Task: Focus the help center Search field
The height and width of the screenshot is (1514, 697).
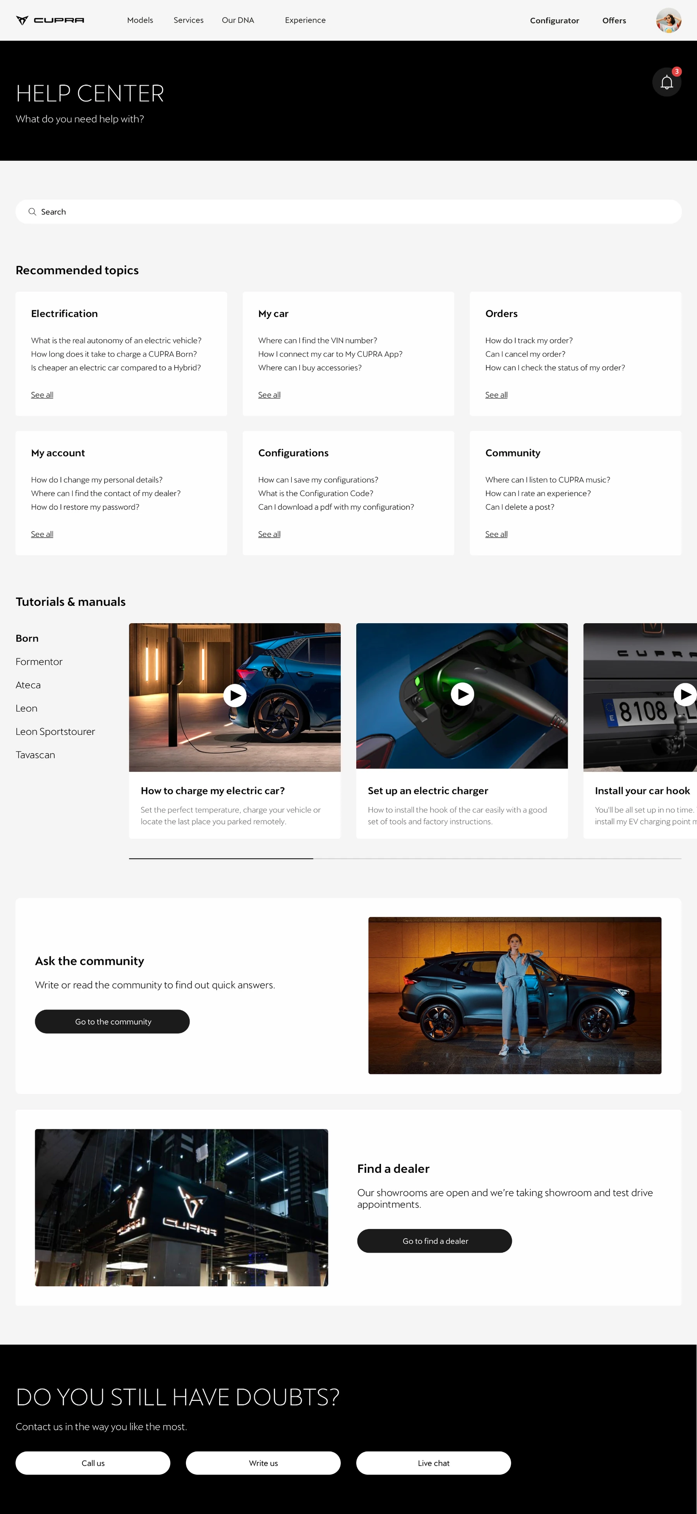Action: pos(348,211)
